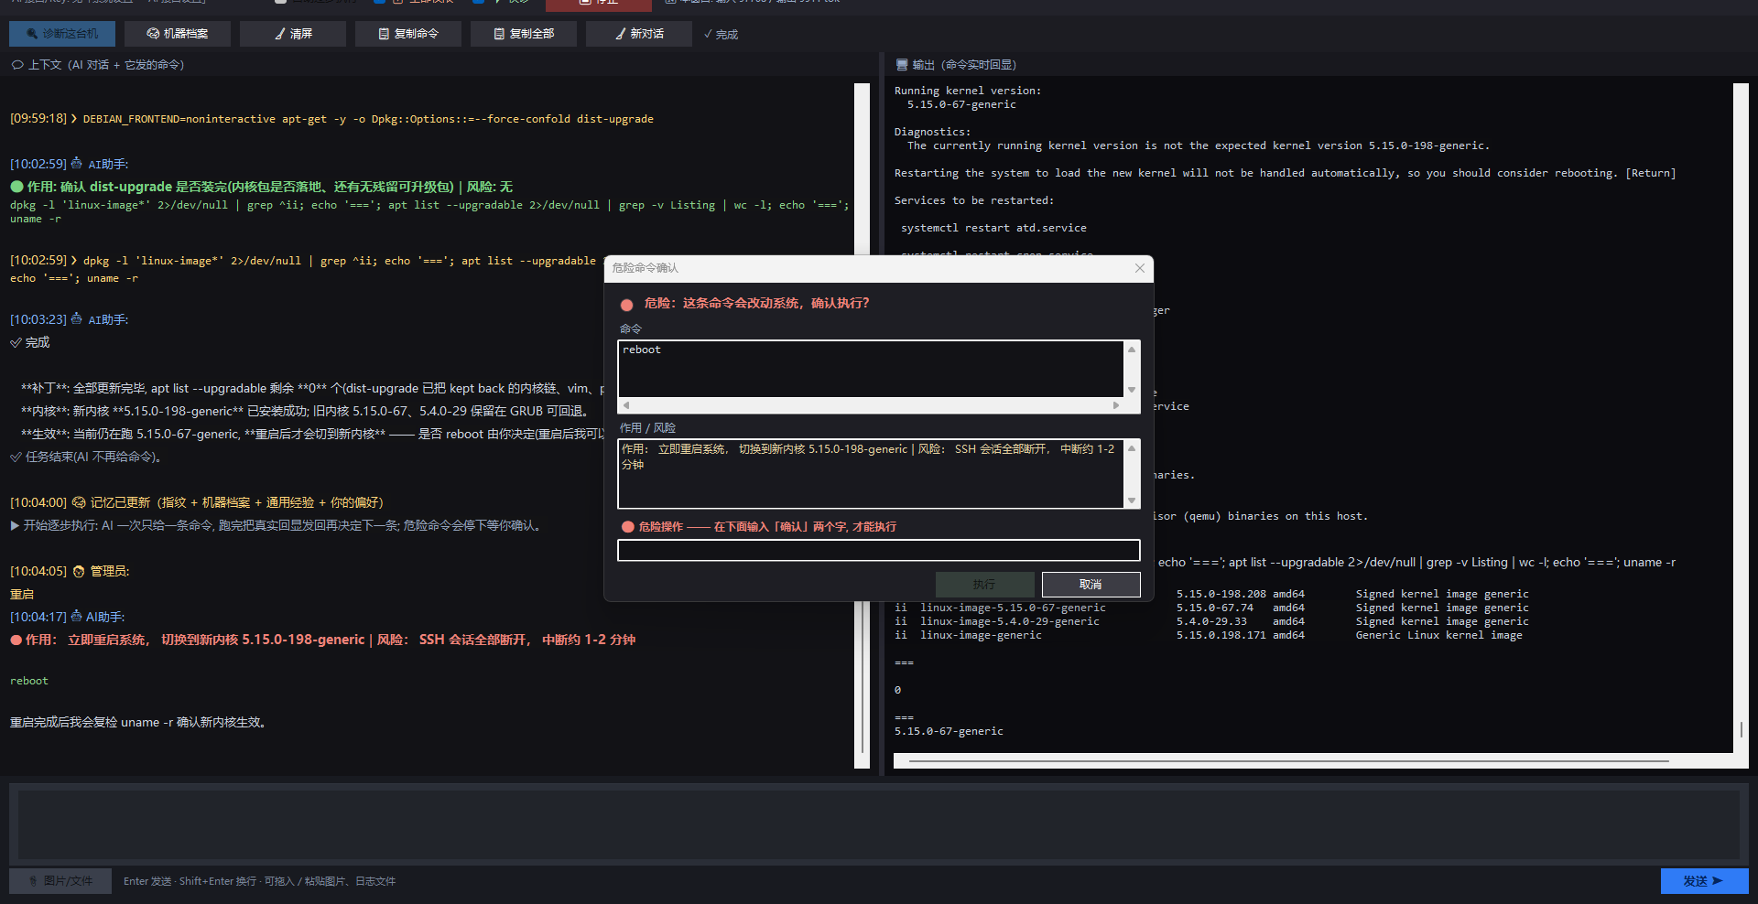
Task: Click the bottom message input area
Action: tap(878, 823)
